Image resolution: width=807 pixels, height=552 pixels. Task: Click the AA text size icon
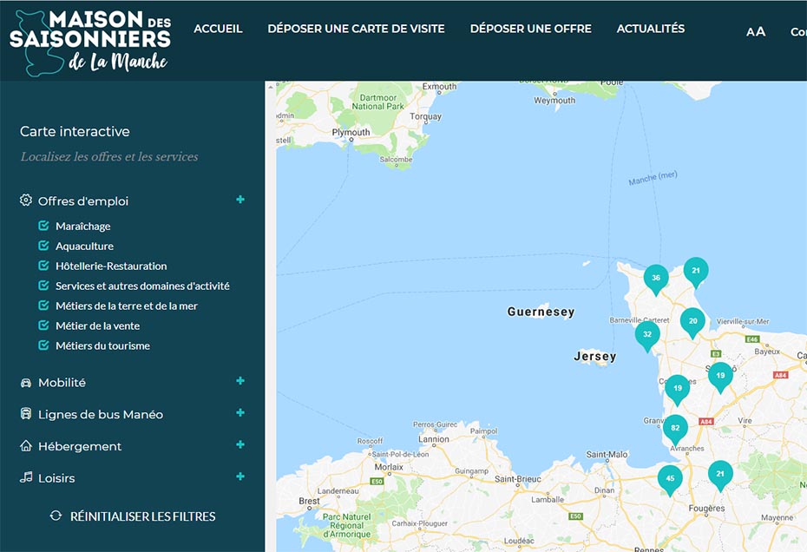pyautogui.click(x=756, y=32)
